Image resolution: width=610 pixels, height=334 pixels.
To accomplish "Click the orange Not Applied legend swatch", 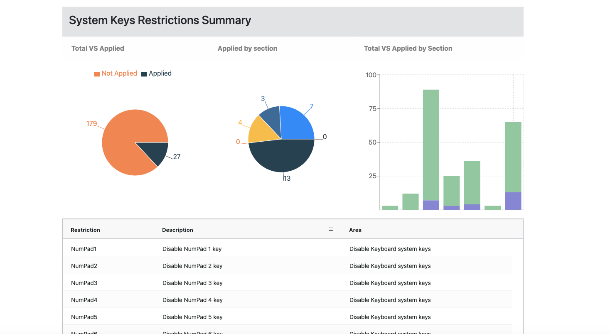I will (x=97, y=74).
